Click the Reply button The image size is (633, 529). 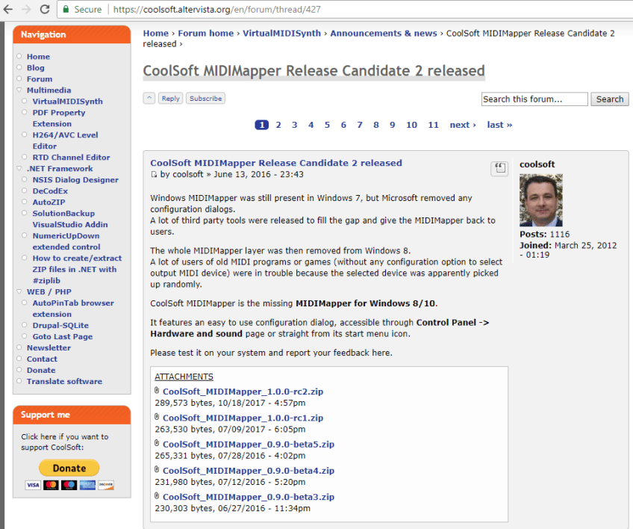[x=171, y=99]
